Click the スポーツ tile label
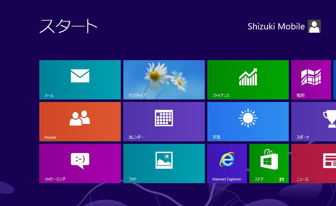 pyautogui.click(x=303, y=137)
